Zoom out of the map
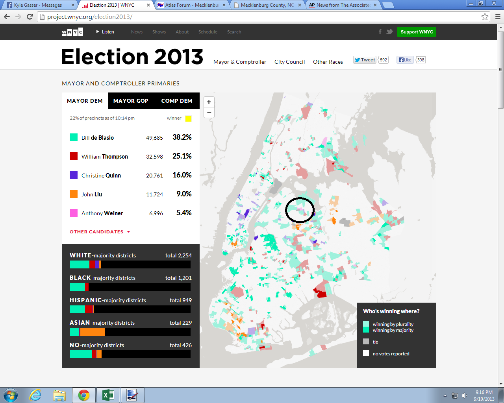Image resolution: width=504 pixels, height=403 pixels. [209, 112]
